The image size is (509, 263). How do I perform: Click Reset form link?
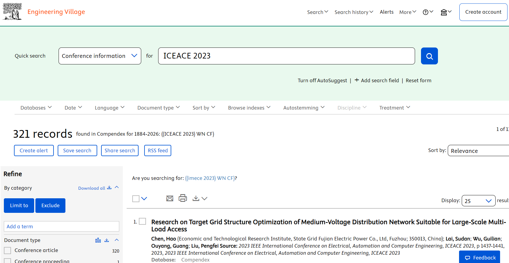point(418,80)
